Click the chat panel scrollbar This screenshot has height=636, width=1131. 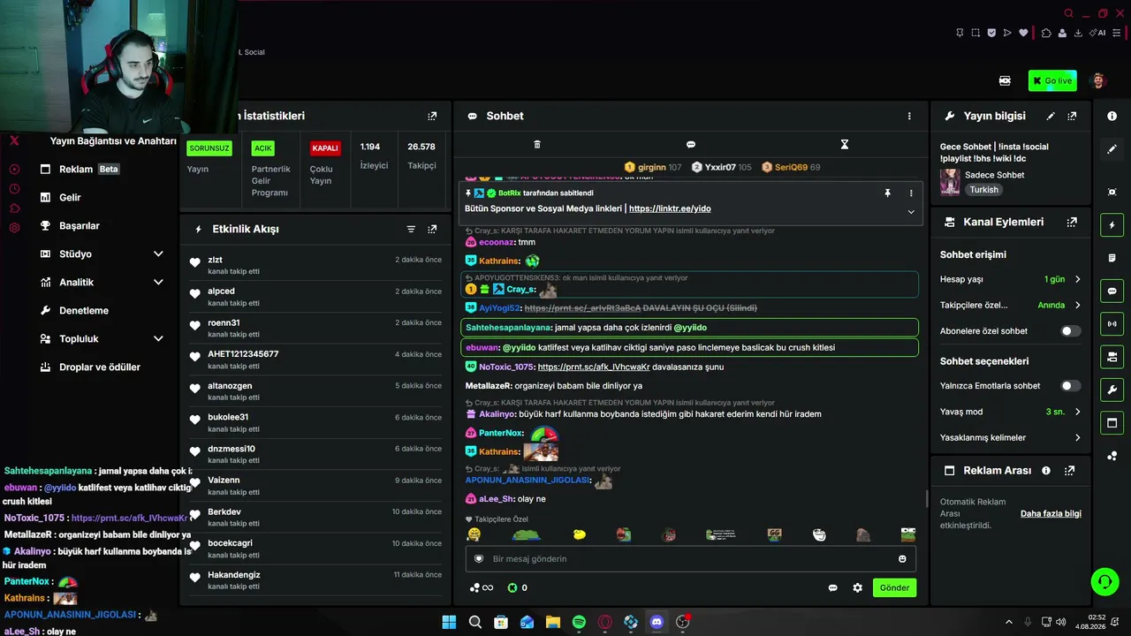pos(926,499)
